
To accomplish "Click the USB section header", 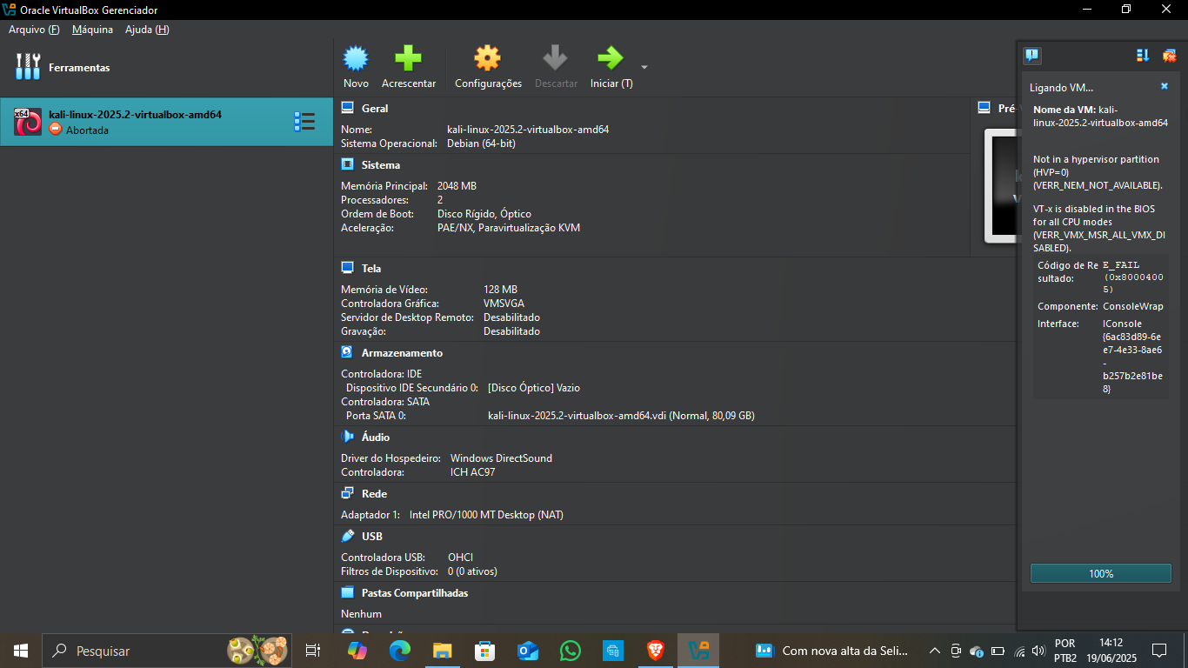I will 372,537.
